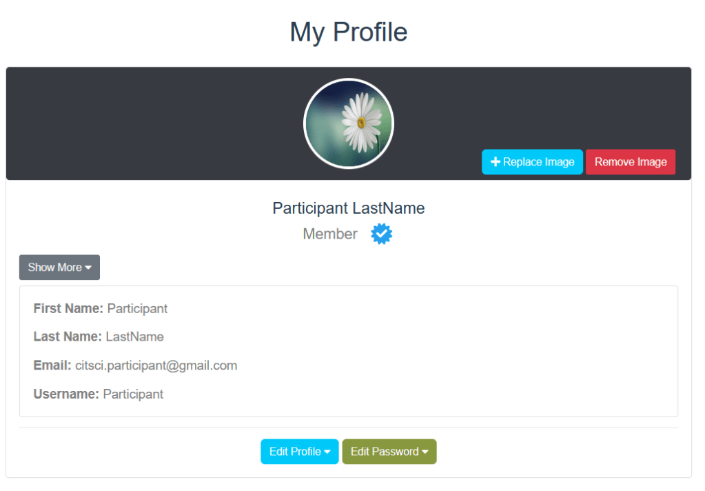Click the caret arrow on Edit Profile
This screenshot has height=491, width=705.
point(327,452)
